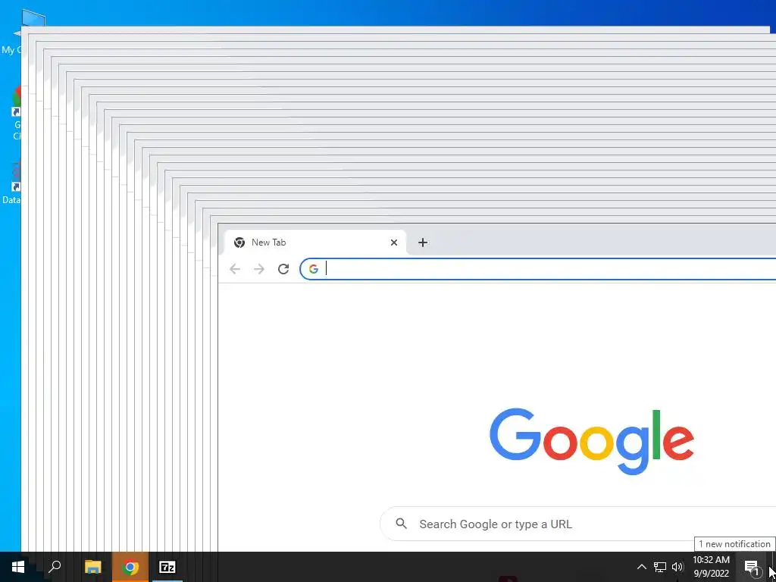Open File Explorer from the taskbar

[92, 567]
